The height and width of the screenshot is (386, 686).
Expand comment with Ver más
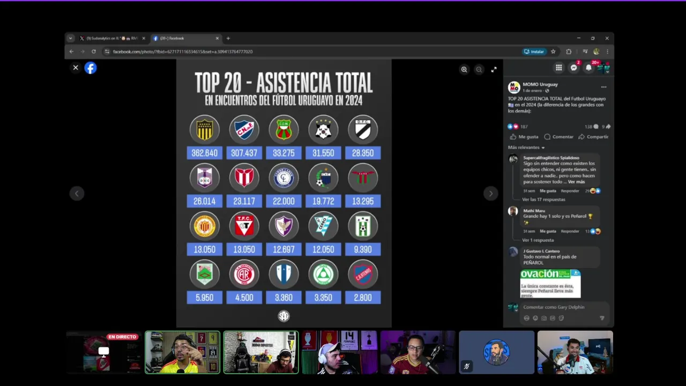coord(576,182)
